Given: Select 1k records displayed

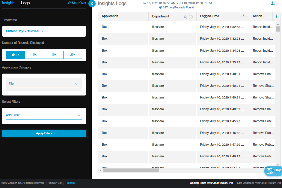Looking at the screenshot, I should coord(15,55).
